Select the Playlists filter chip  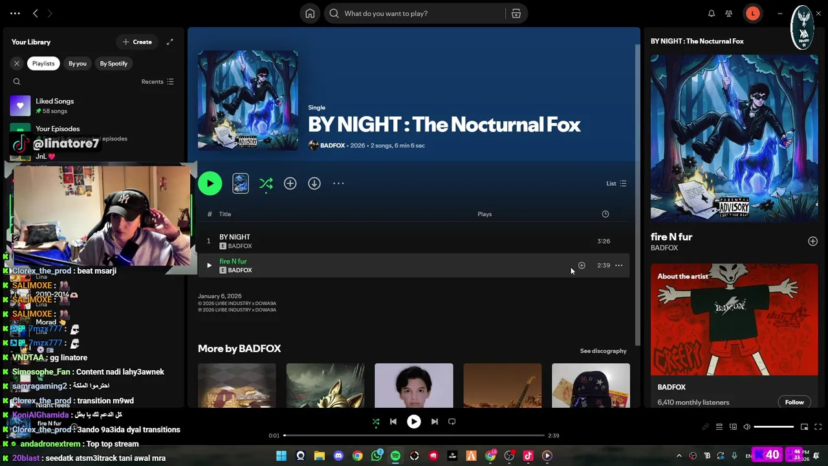pos(43,63)
